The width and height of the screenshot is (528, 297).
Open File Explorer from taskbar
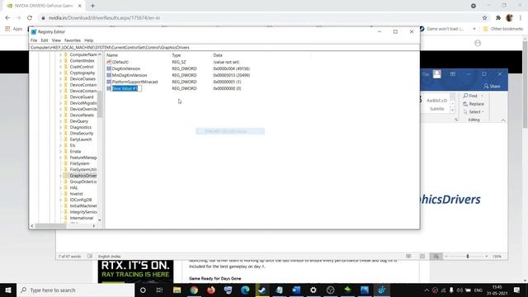[177, 290]
